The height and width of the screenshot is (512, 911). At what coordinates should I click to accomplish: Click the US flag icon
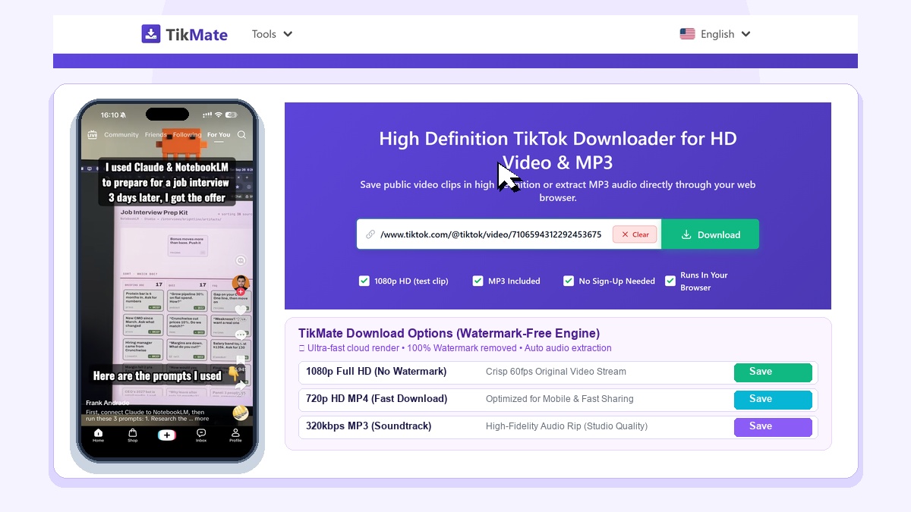tap(687, 34)
